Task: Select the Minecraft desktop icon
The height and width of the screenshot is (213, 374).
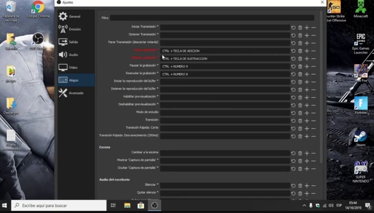Action: coord(361,10)
